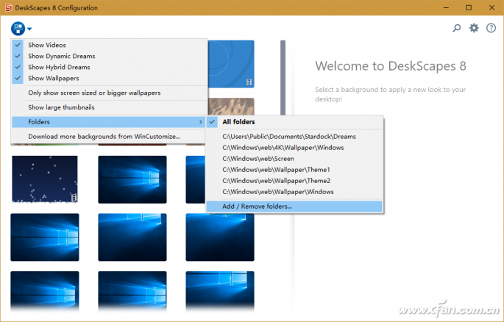Viewport: 504px width, 322px height.
Task: Enable Show large thumbnails
Action: click(x=110, y=107)
